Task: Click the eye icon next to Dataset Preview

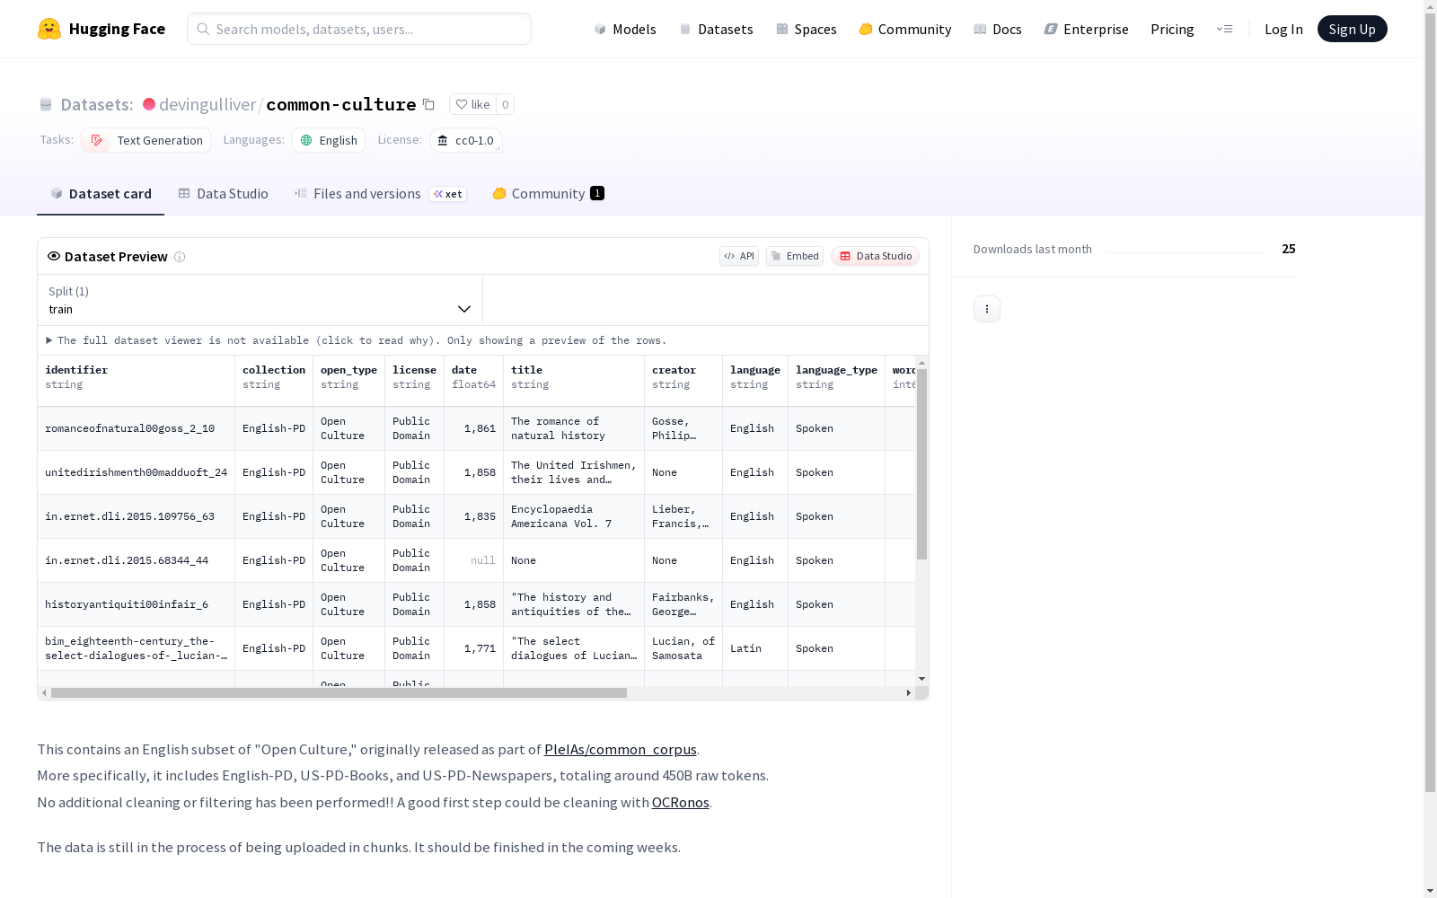Action: [54, 256]
